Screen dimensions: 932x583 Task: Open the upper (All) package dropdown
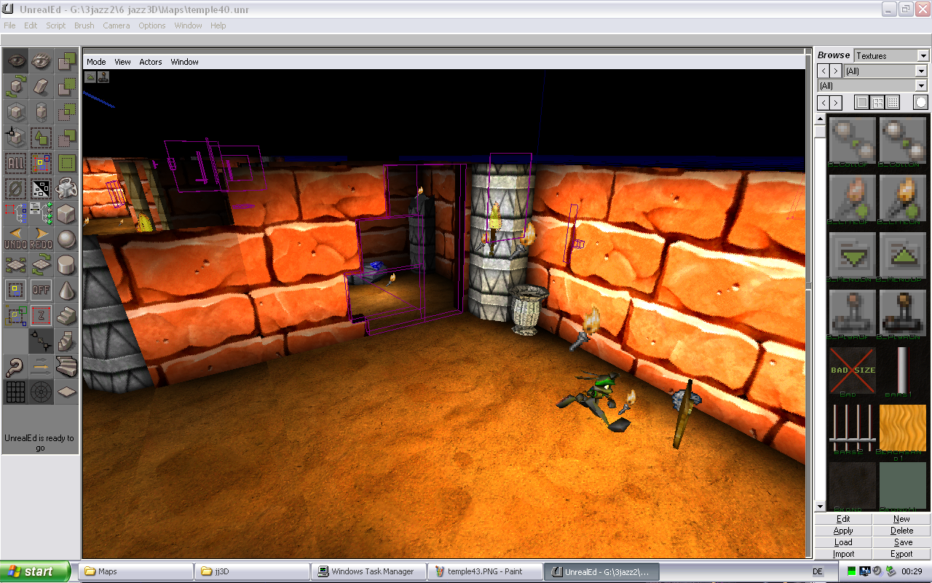click(921, 71)
